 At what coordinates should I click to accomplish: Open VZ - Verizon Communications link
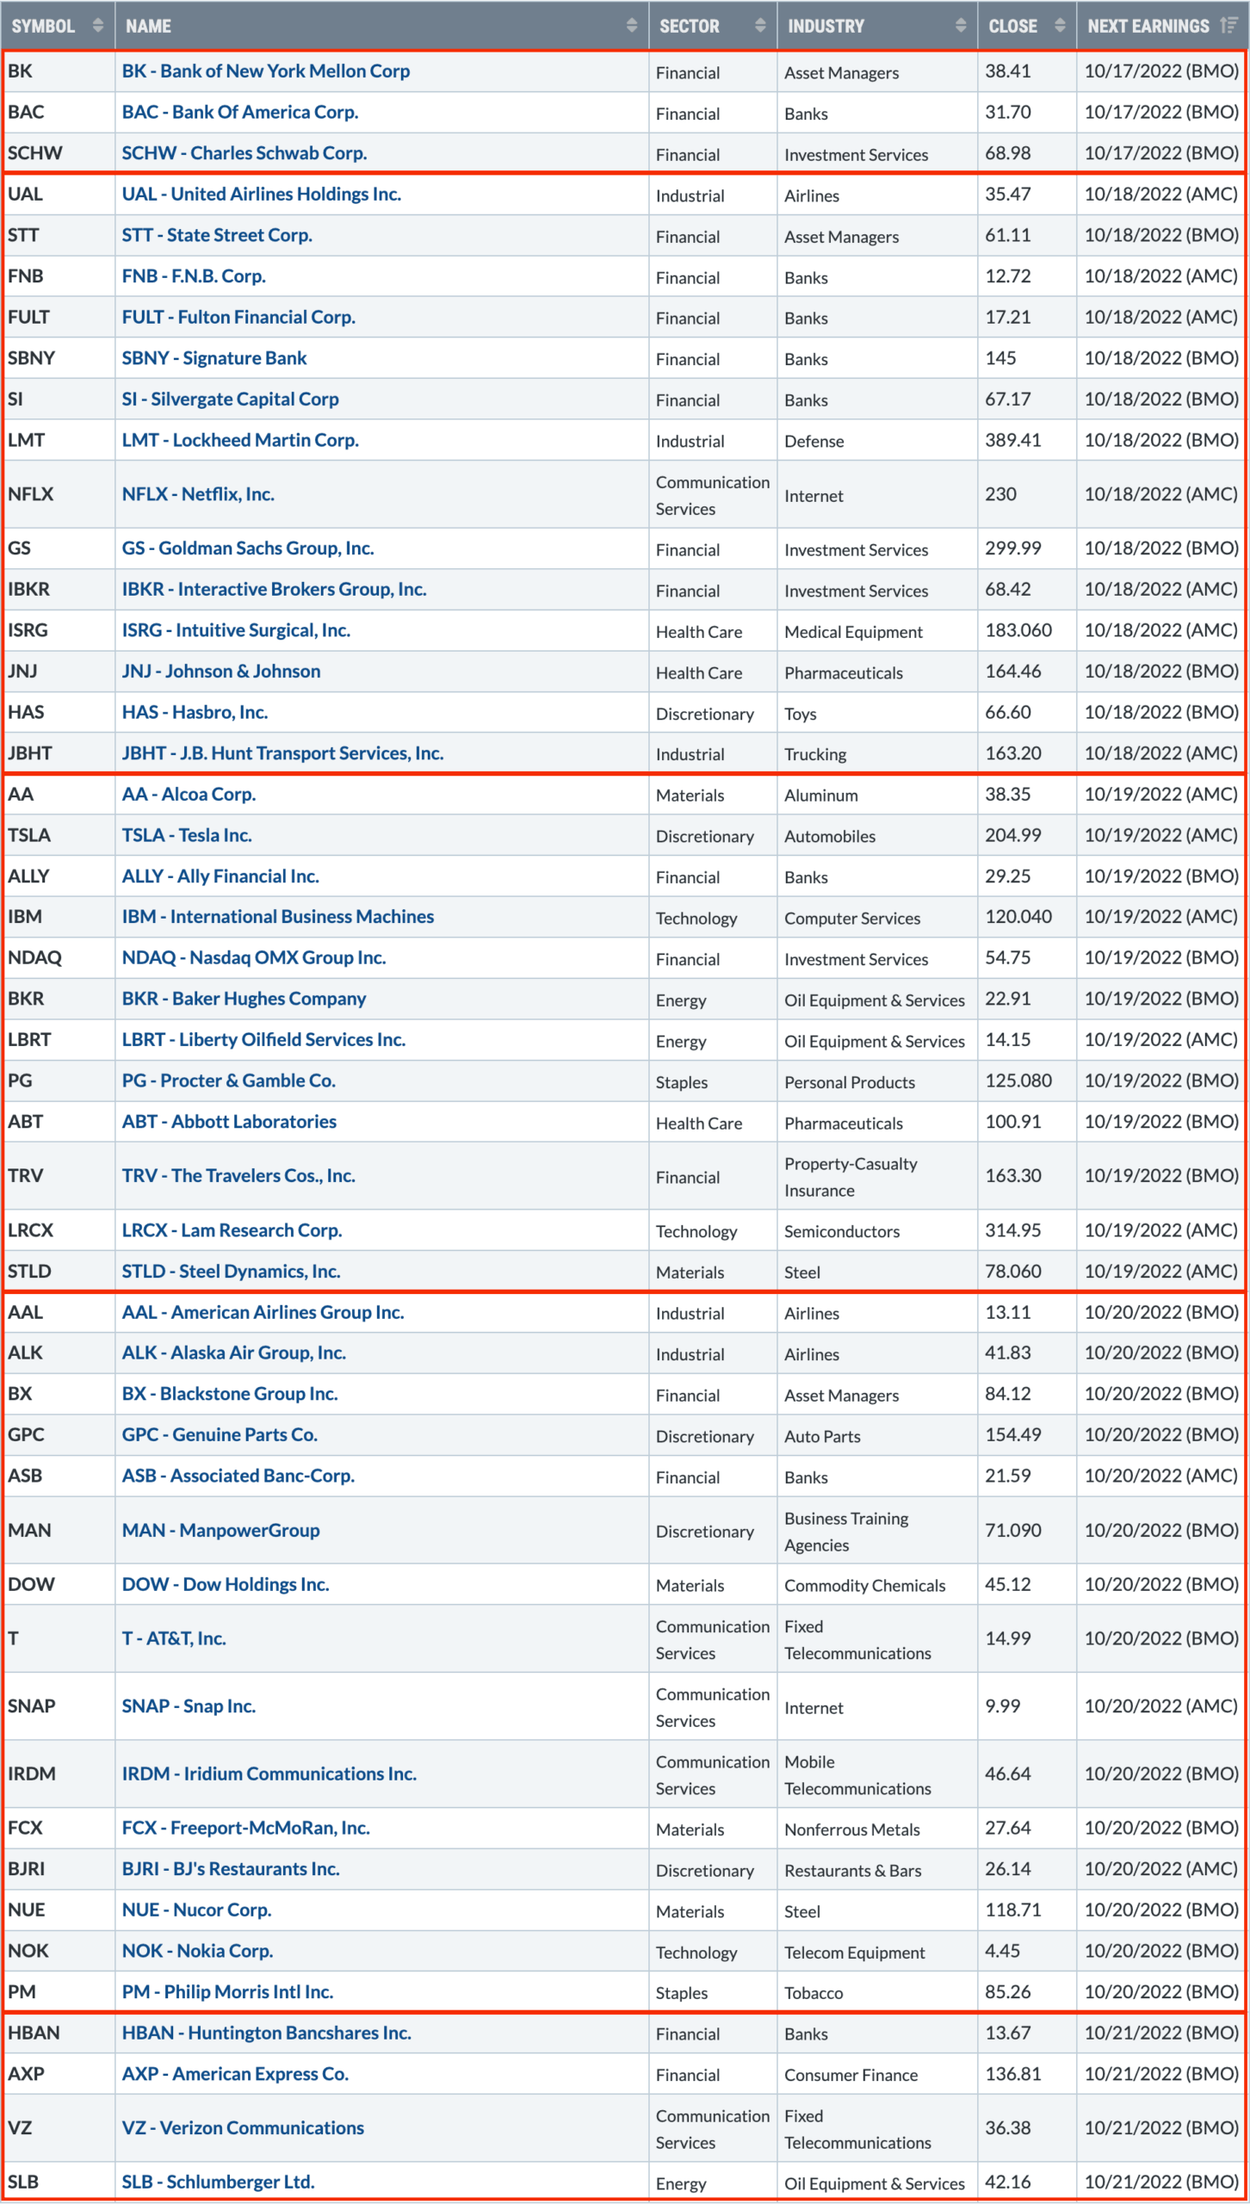click(x=243, y=2128)
